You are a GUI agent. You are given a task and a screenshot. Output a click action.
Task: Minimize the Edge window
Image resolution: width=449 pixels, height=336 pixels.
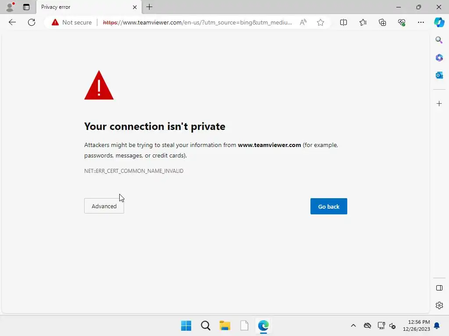pyautogui.click(x=398, y=7)
